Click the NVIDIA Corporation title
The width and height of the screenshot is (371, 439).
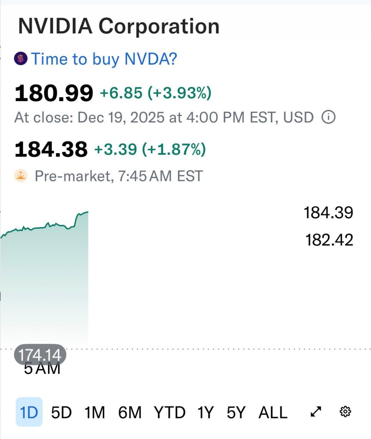tap(119, 27)
